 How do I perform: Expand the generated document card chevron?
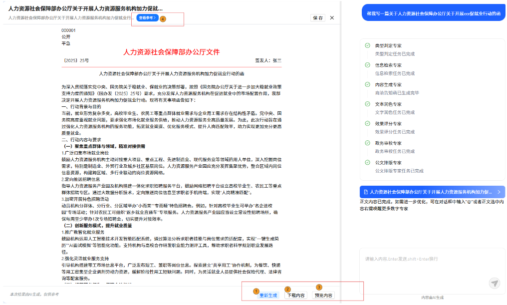(499, 192)
